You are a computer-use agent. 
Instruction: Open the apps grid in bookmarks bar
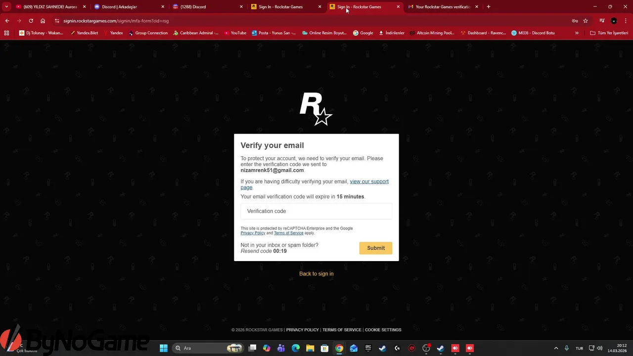click(6, 33)
